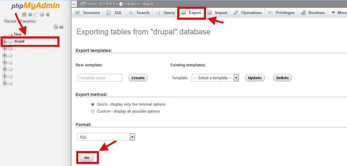Show the Recent tables list
Viewport: 347px width, 166px height.
click(10, 21)
